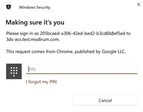Viewport: 143px width, 112px height.
Task: Select the word Security in the title
Action: coord(43,7)
